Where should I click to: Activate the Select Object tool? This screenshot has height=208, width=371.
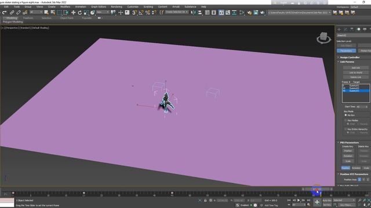pyautogui.click(x=46, y=13)
